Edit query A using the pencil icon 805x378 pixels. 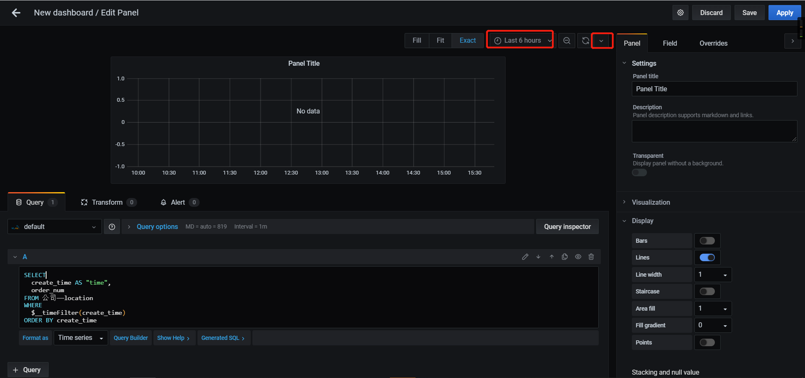[525, 257]
